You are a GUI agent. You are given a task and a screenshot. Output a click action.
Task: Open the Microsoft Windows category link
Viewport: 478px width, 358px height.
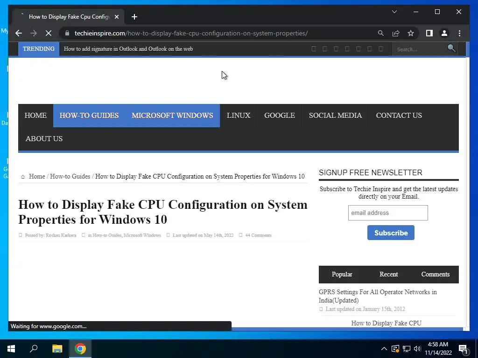(x=142, y=235)
